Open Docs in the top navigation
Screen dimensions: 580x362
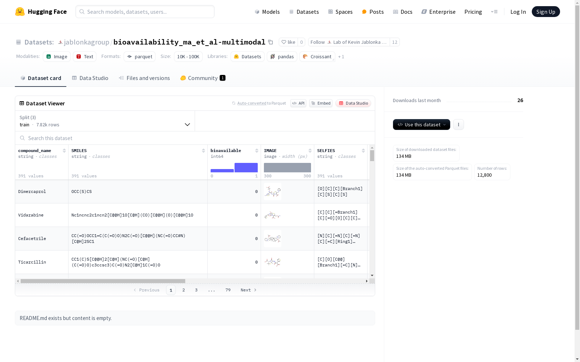click(403, 12)
